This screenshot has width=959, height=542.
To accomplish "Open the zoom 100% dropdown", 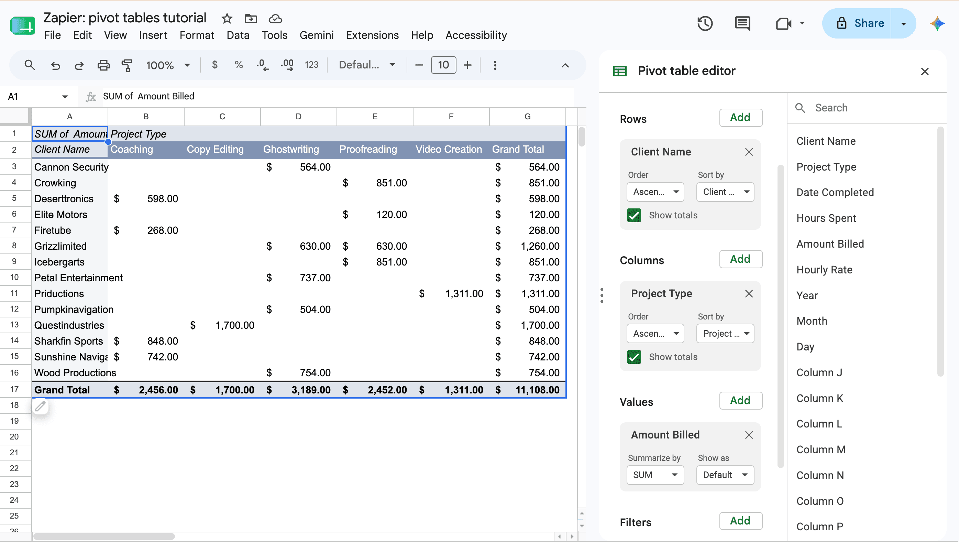I will coord(168,65).
